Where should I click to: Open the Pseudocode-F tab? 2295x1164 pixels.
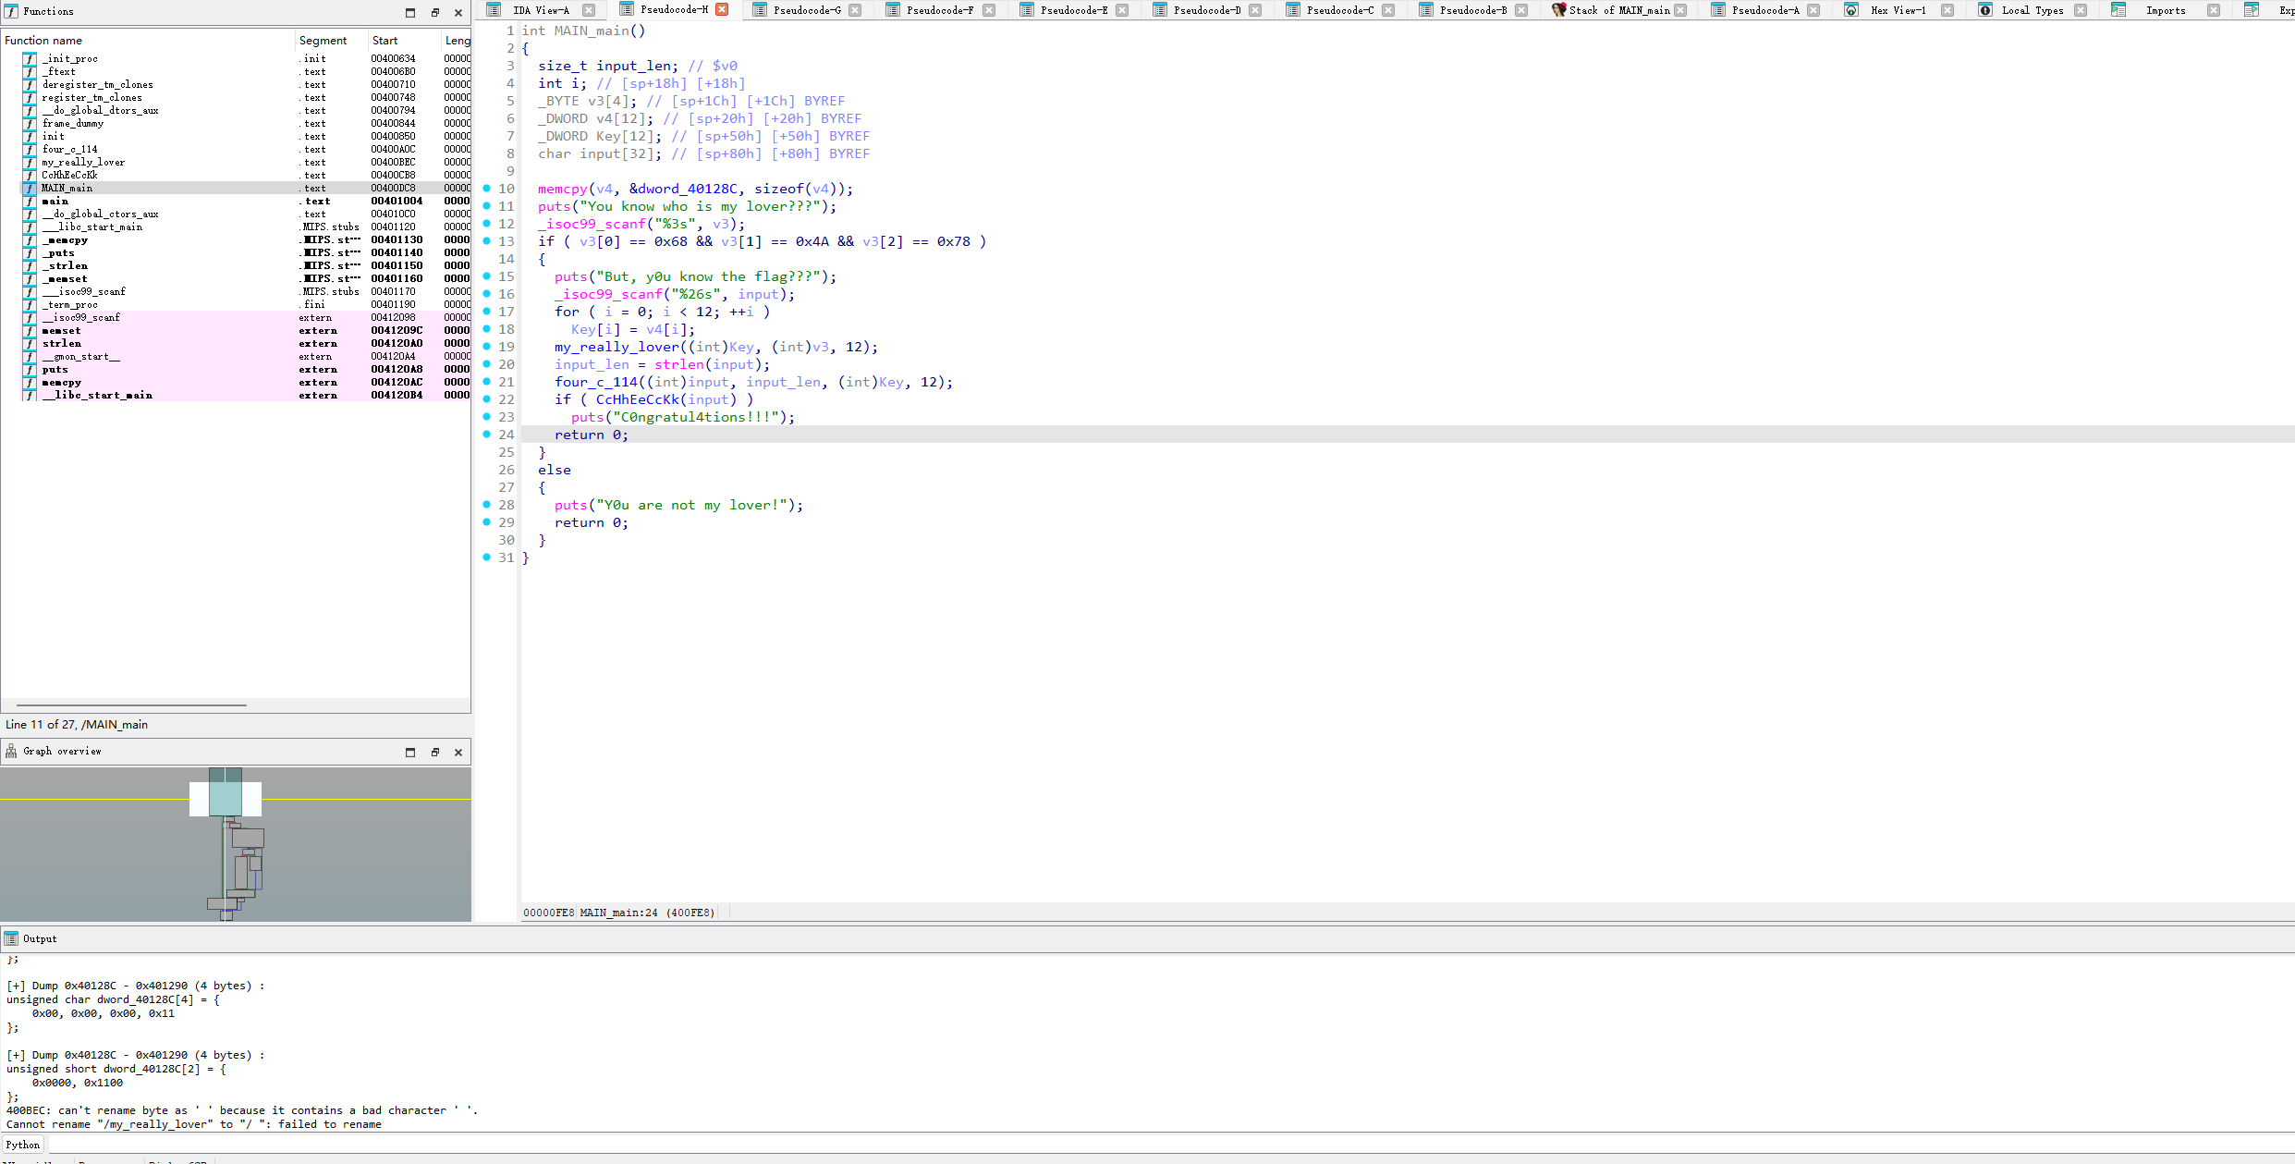940,10
